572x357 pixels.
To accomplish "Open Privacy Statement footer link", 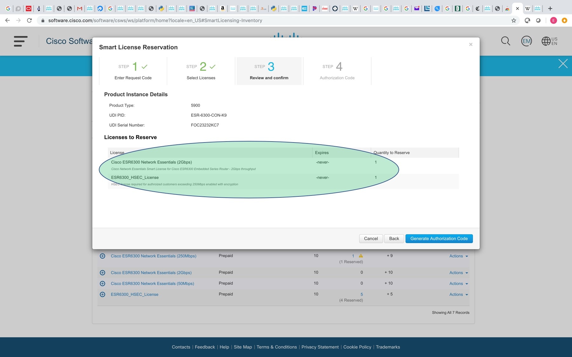I will click(x=320, y=347).
